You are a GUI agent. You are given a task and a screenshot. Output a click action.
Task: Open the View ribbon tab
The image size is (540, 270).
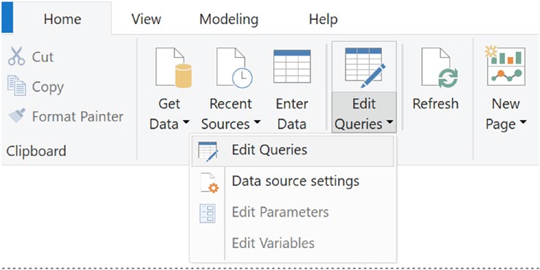(x=146, y=19)
